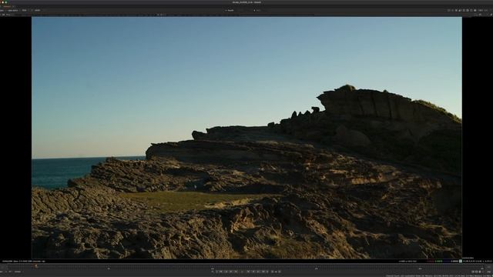Open the RGB display channel dropdown
Screen dimensions: 493x277
tap(25, 10)
